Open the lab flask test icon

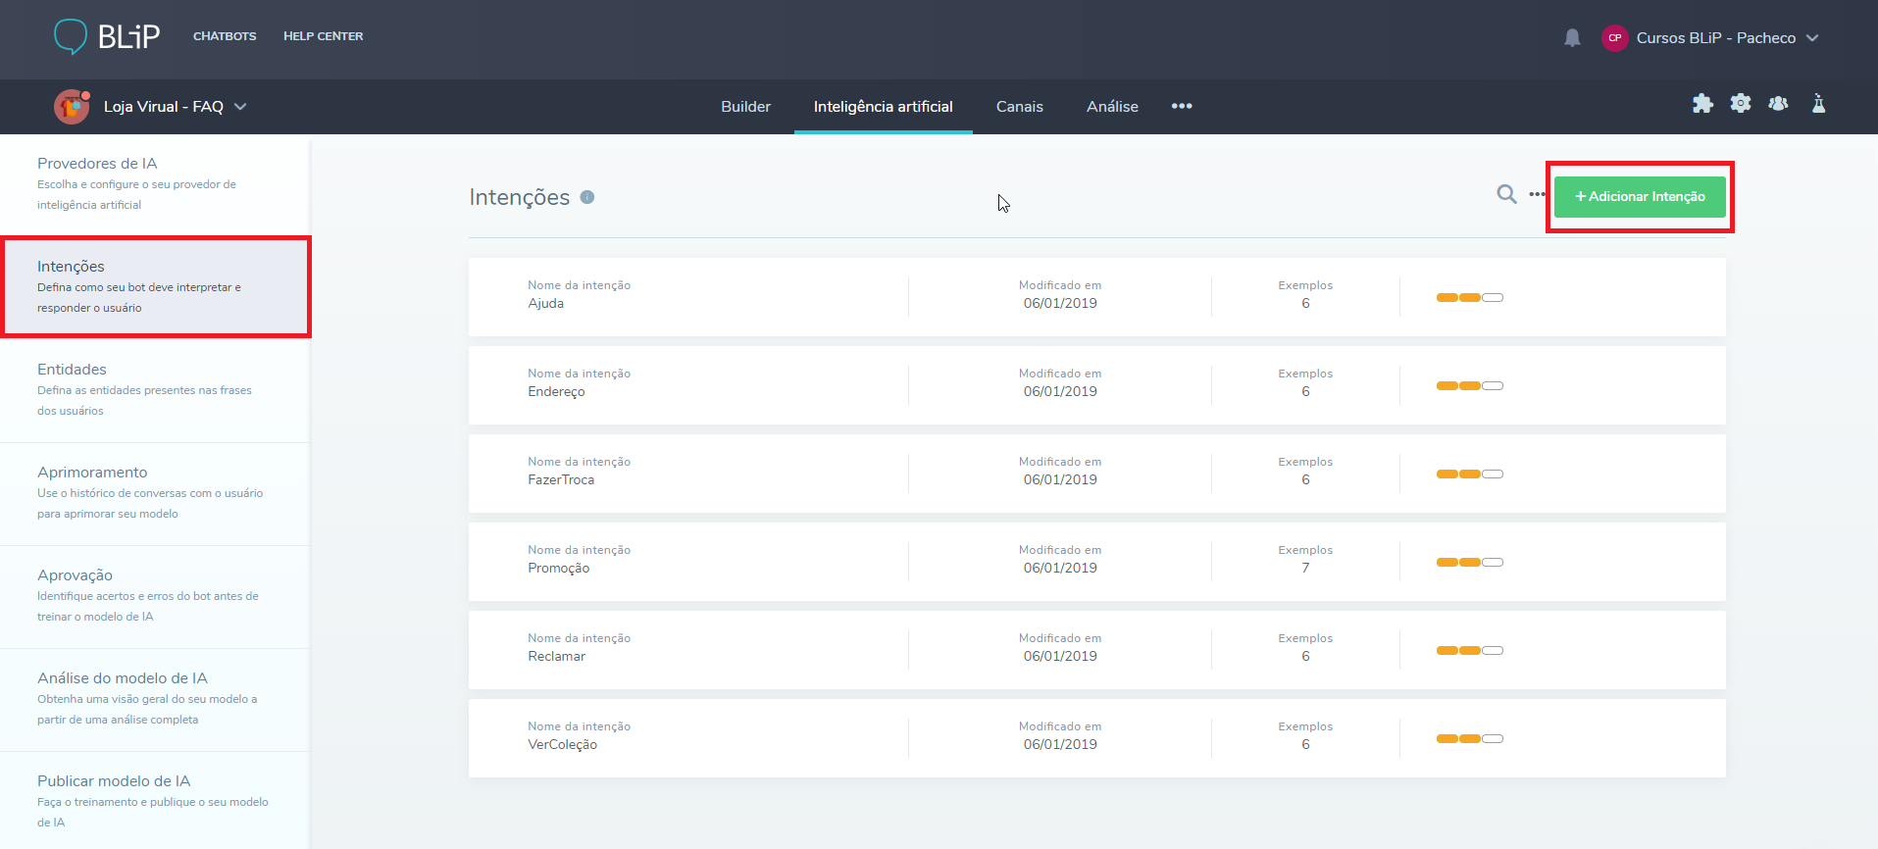coord(1818,104)
